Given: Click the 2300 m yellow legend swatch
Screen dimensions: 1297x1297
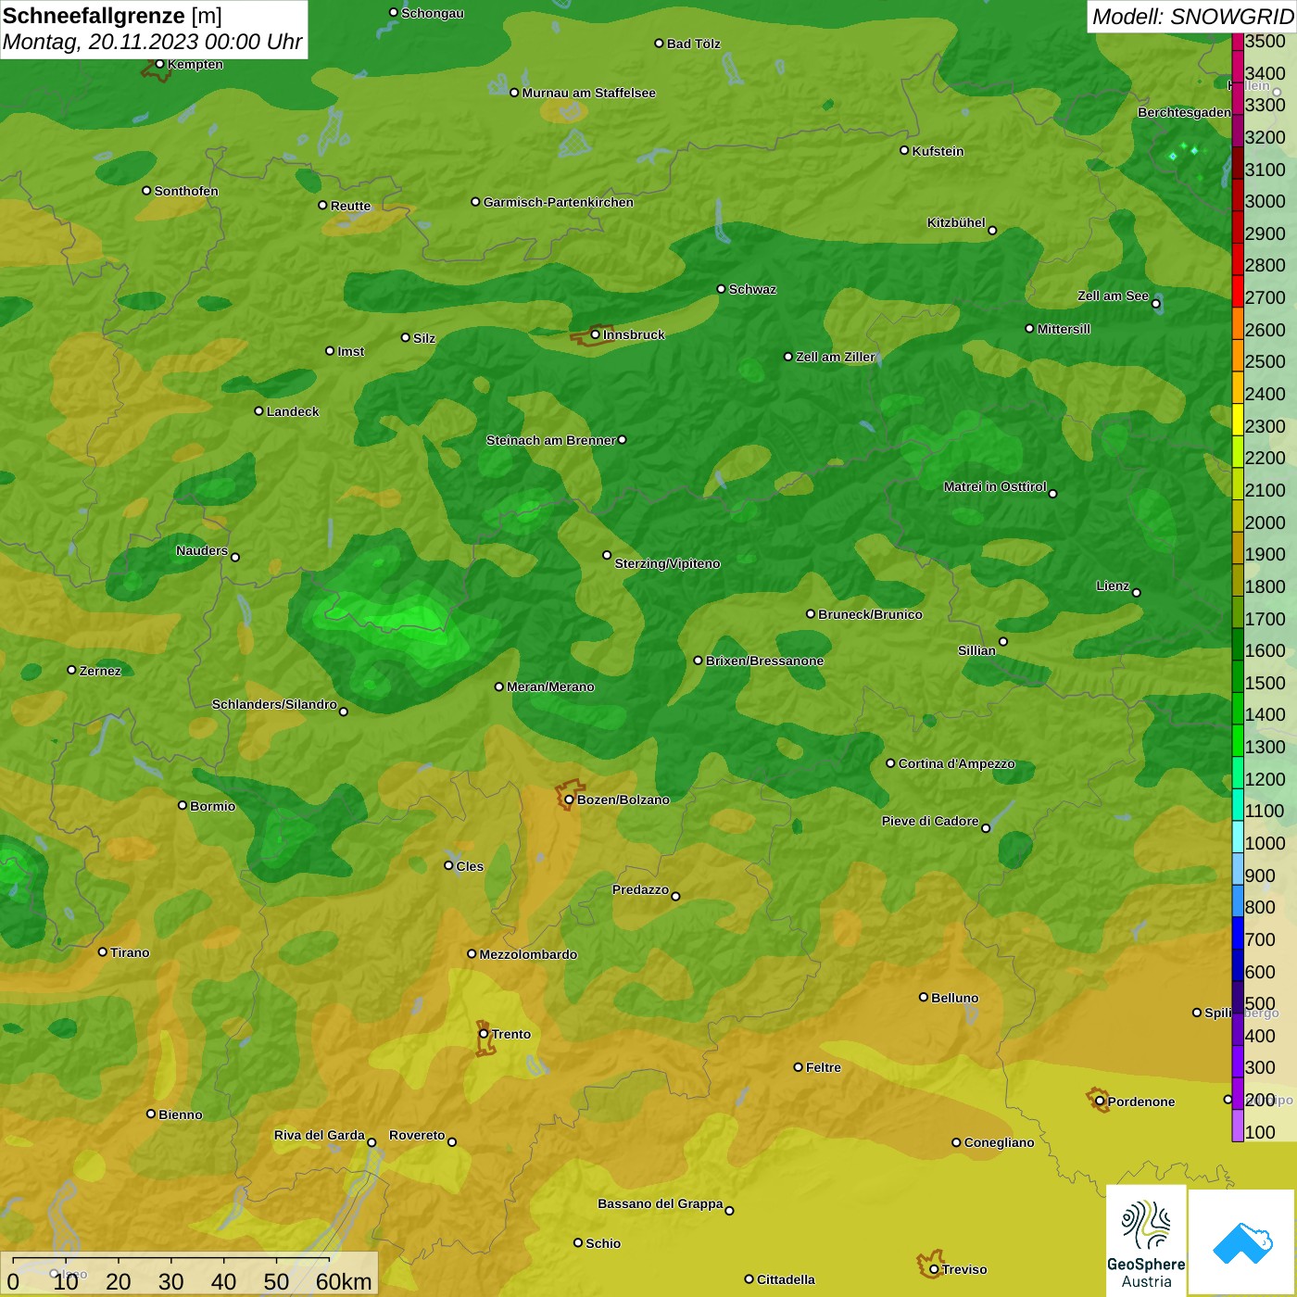Looking at the screenshot, I should click(1238, 420).
